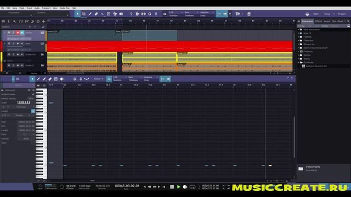
Task: Click the IQ input quantize icon in the main toolbar
Action: (x=165, y=14)
